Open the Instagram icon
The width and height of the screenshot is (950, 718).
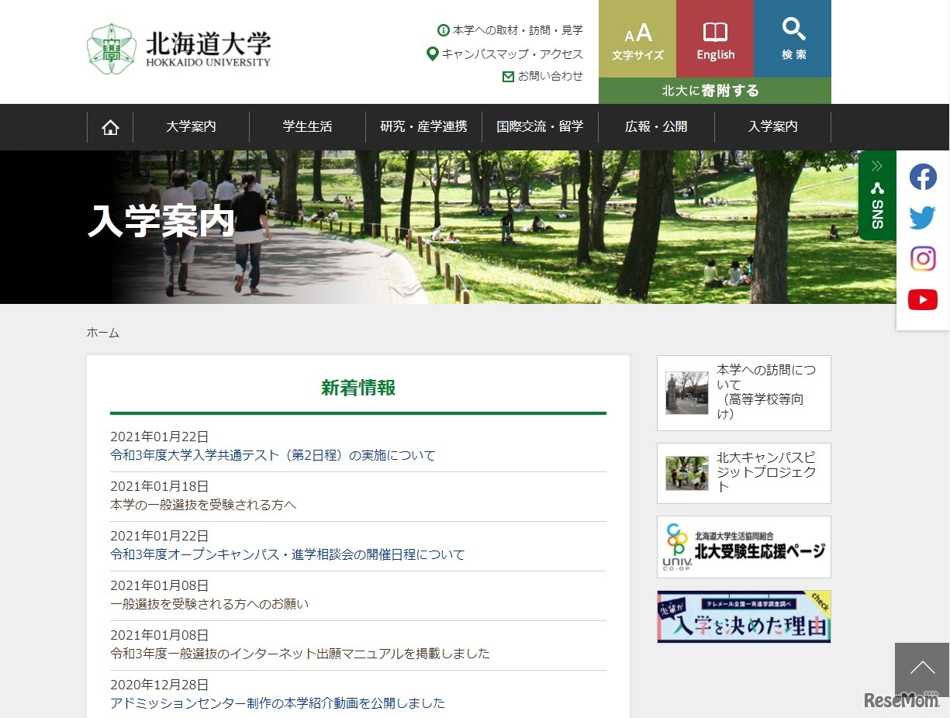922,258
